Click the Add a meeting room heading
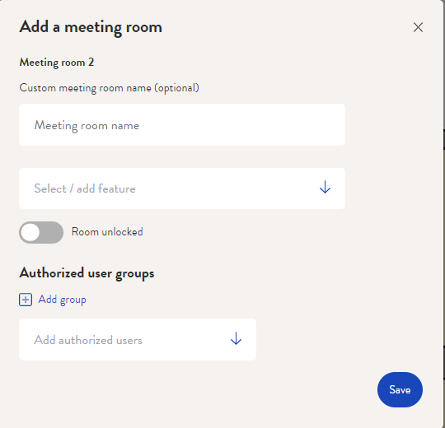 91,27
